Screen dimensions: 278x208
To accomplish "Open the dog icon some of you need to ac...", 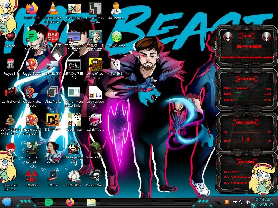I will (95, 64).
